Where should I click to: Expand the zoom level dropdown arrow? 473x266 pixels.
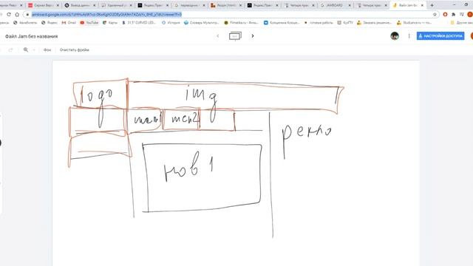coord(34,50)
